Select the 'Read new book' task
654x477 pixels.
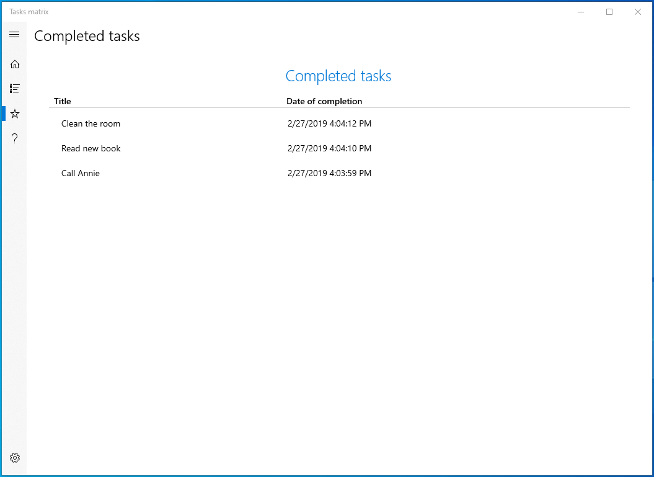(x=91, y=148)
